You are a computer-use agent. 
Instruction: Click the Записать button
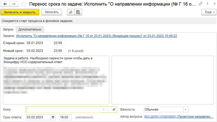52,12
